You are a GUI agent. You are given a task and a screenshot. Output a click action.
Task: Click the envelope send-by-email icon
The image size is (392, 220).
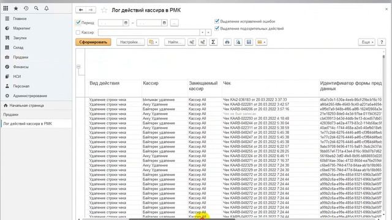(x=260, y=42)
